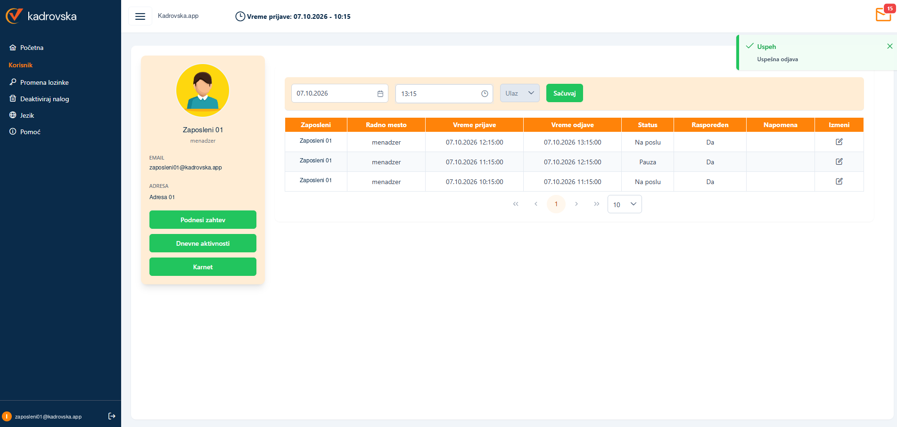The width and height of the screenshot is (897, 427).
Task: Edit the 12:15:00 Na poslu row
Action: 839,142
